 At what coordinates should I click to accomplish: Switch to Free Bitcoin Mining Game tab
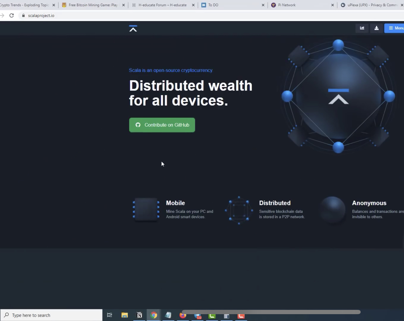pos(93,5)
